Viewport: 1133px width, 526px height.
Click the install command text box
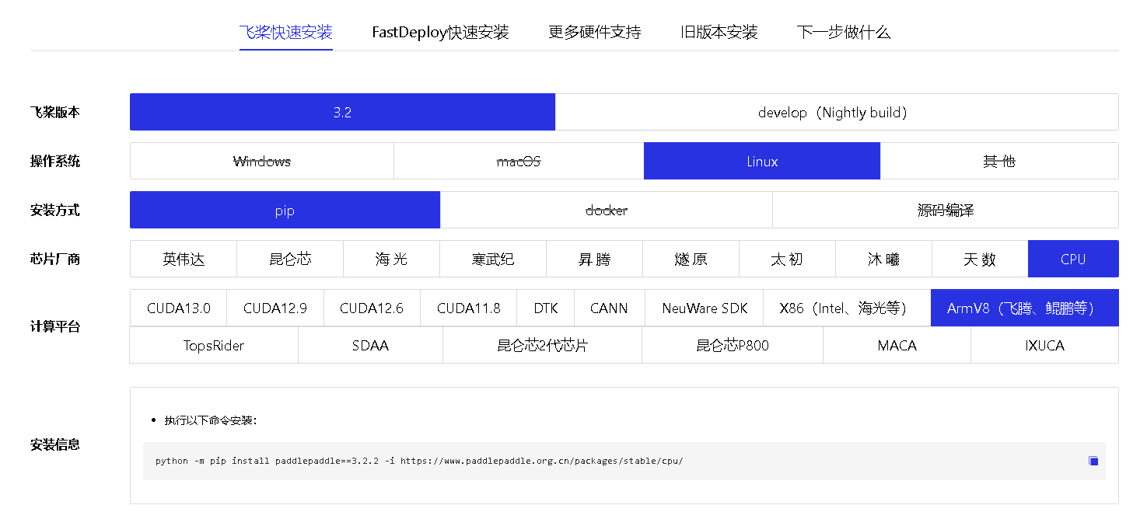pyautogui.click(x=544, y=460)
